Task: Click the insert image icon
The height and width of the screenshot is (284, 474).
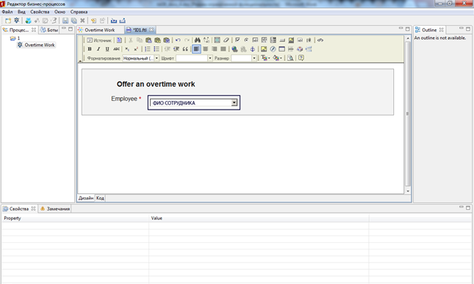Action: point(264,49)
